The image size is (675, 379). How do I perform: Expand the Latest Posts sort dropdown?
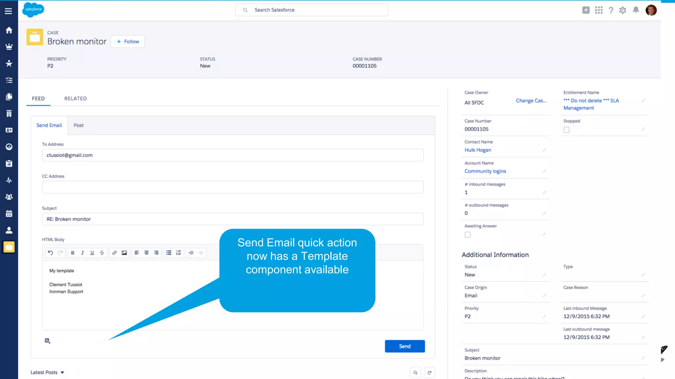47,372
